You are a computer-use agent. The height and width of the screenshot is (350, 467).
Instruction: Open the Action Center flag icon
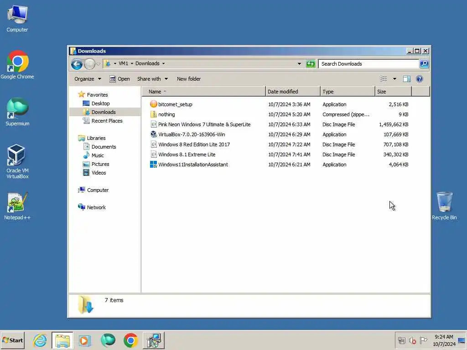423,340
